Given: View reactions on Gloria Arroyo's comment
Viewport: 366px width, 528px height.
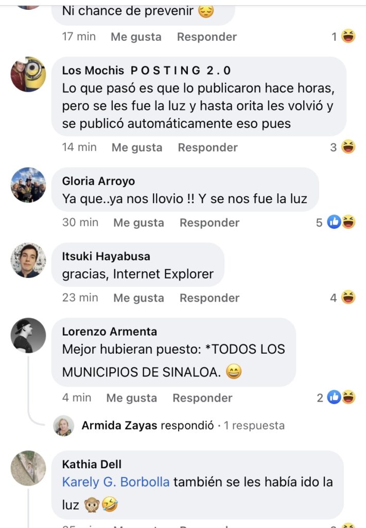Looking at the screenshot, I should [x=336, y=222].
